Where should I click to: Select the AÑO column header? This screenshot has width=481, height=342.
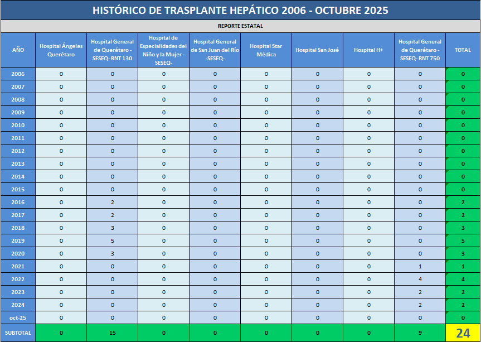pos(18,50)
